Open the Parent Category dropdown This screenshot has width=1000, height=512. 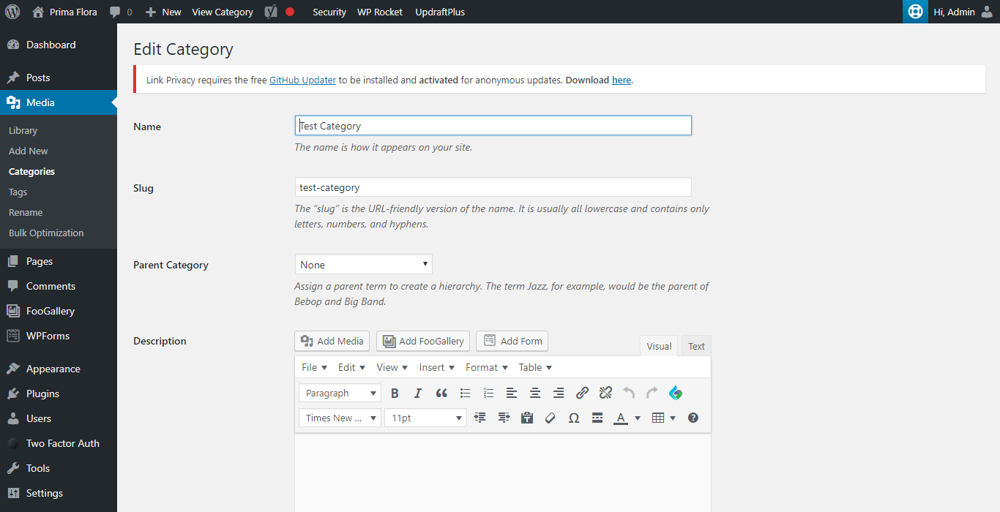pos(364,265)
